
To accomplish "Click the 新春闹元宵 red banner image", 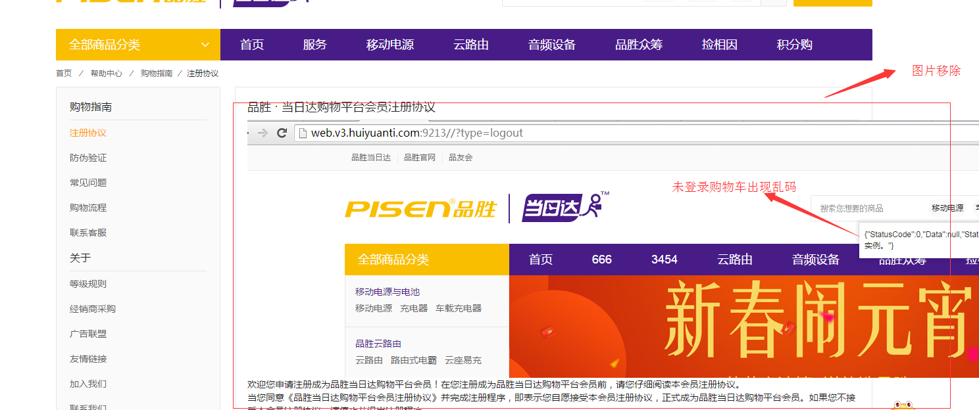I will point(743,327).
